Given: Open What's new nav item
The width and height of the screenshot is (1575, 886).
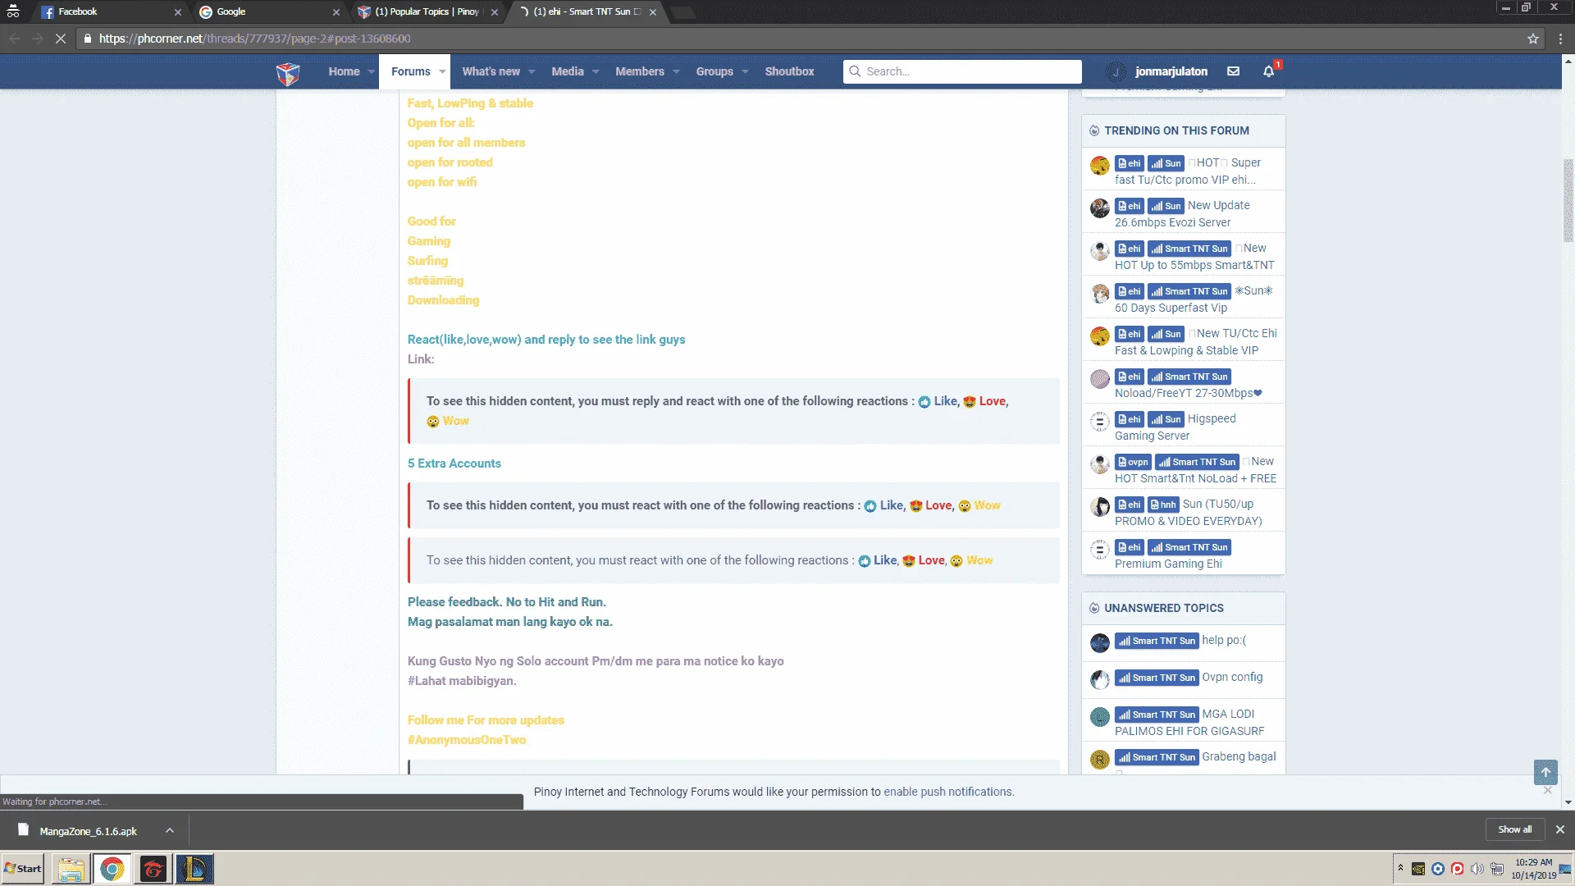Looking at the screenshot, I should tap(491, 71).
